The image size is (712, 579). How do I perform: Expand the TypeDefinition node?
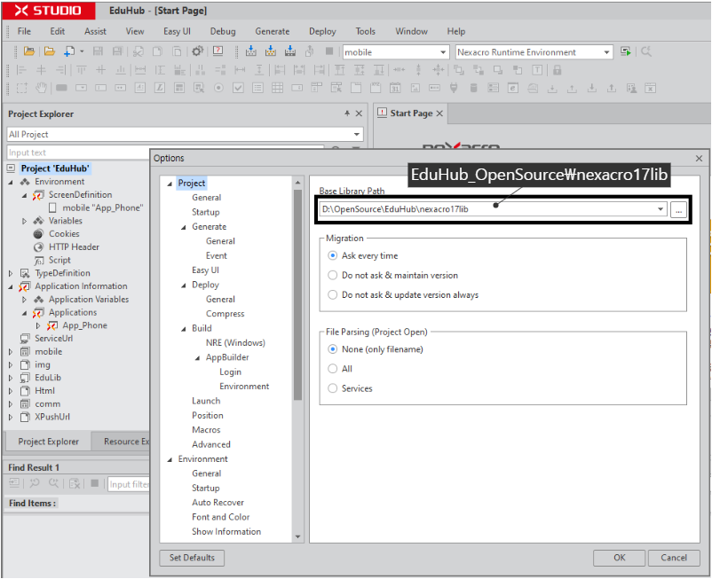click(x=11, y=273)
